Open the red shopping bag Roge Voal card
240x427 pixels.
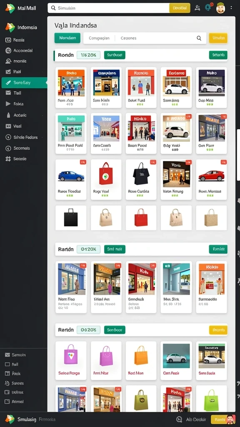coord(106,180)
